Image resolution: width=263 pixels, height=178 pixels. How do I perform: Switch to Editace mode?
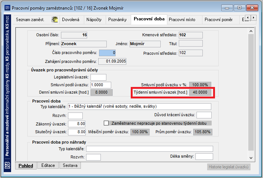(x=48, y=165)
